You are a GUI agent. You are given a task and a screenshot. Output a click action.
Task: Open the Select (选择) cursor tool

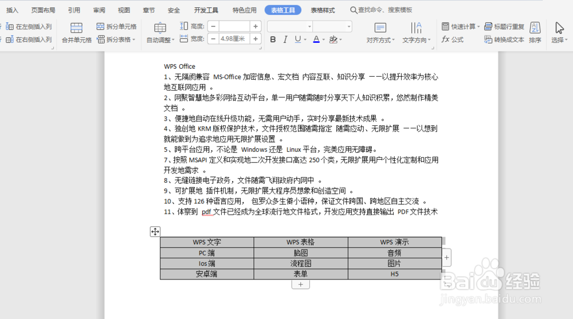[559, 33]
